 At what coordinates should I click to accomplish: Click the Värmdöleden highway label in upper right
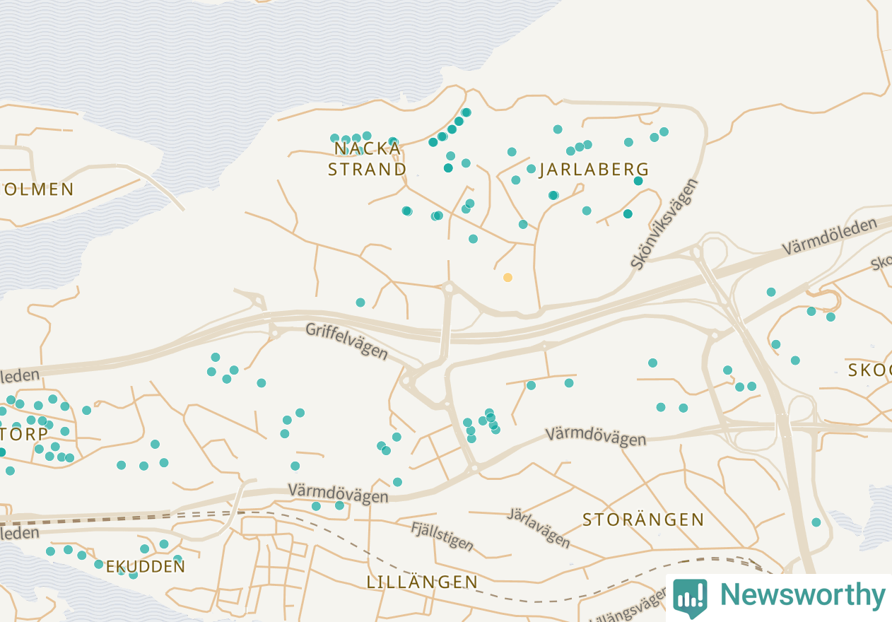[830, 237]
